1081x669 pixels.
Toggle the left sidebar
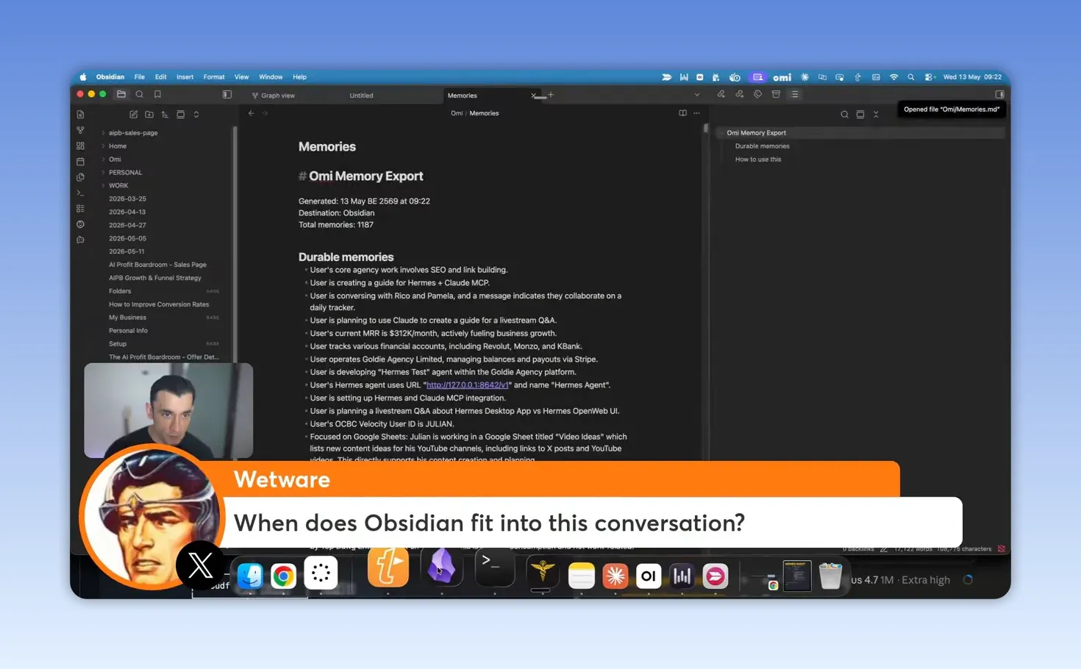pyautogui.click(x=227, y=94)
